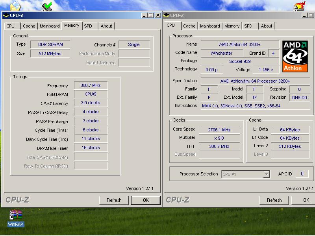Switch to CPU tab in left CPU-Z window

click(11, 26)
